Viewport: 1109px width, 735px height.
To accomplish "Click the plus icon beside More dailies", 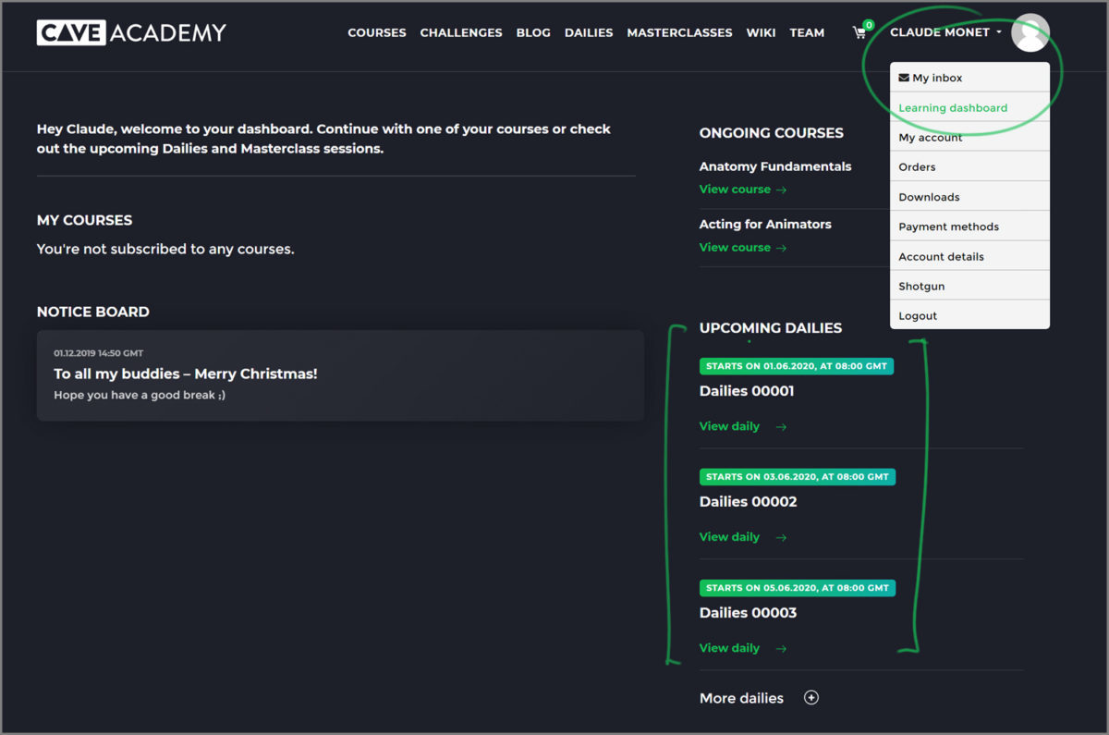I will (x=811, y=698).
